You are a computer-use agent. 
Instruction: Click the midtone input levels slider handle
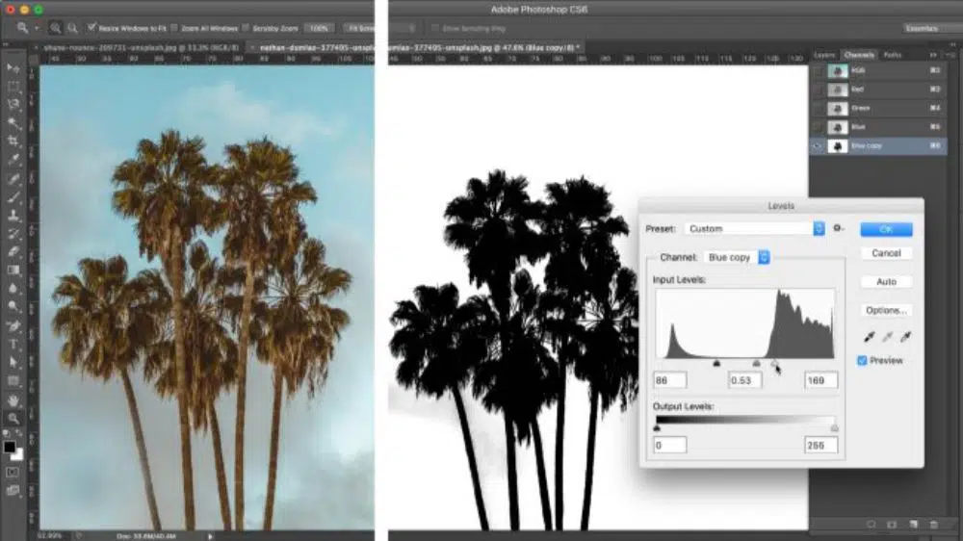click(756, 364)
